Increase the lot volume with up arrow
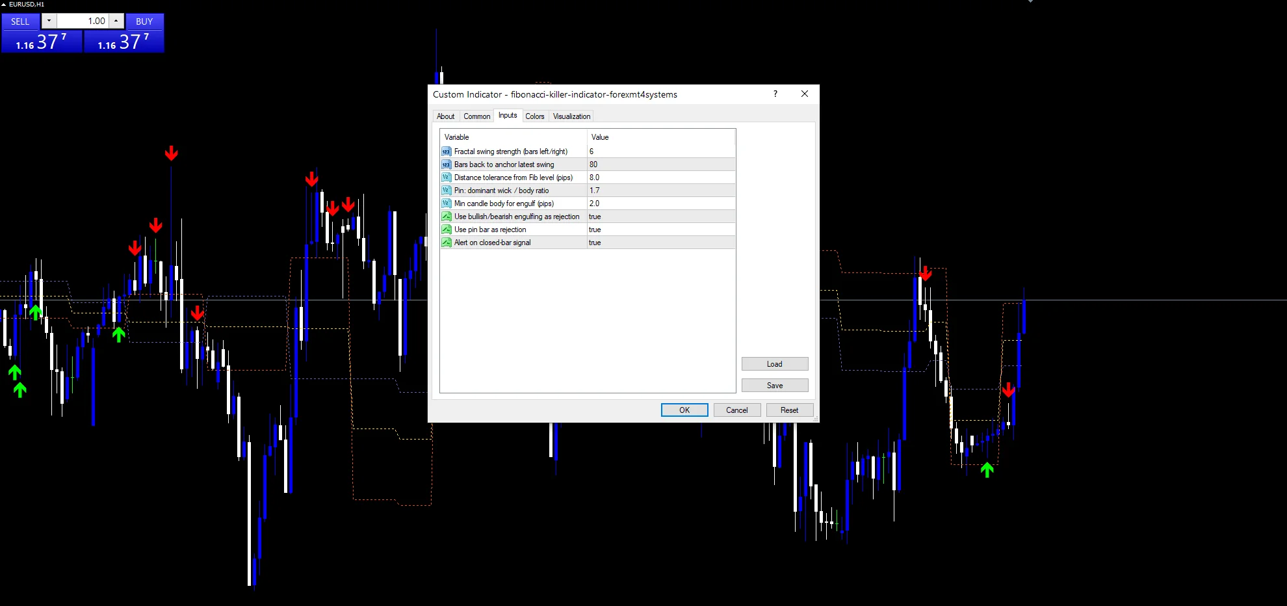The image size is (1287, 606). [x=116, y=21]
